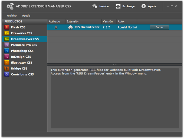Viewport: 184px width, 139px height.
Task: Click the Dreamweaver Dw product icon
Action: tap(7, 39)
